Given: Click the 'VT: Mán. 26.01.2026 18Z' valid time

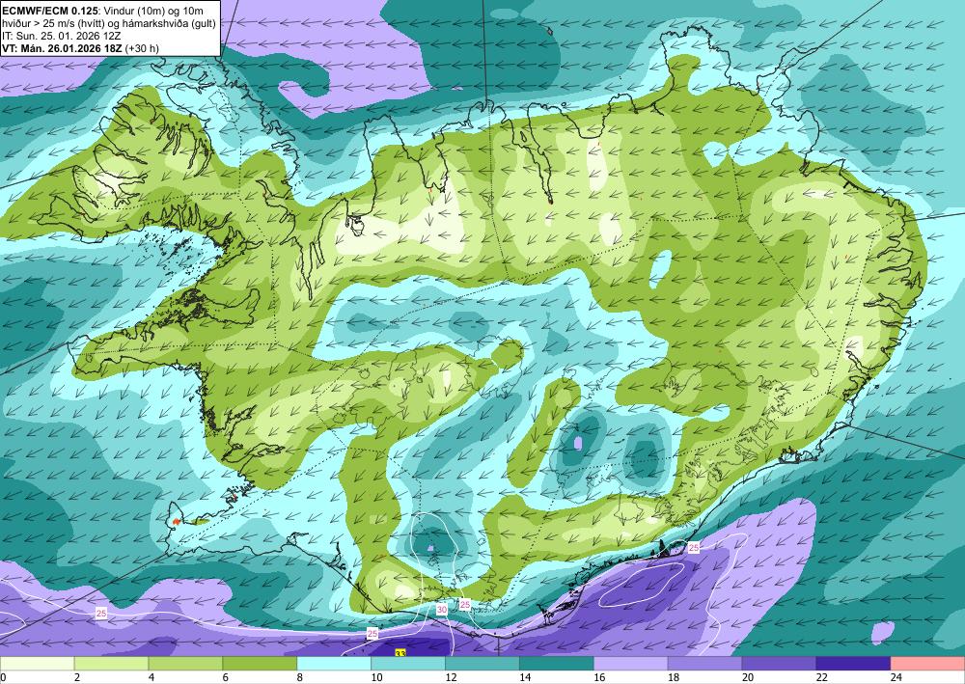Looking at the screenshot, I should pyautogui.click(x=62, y=48).
